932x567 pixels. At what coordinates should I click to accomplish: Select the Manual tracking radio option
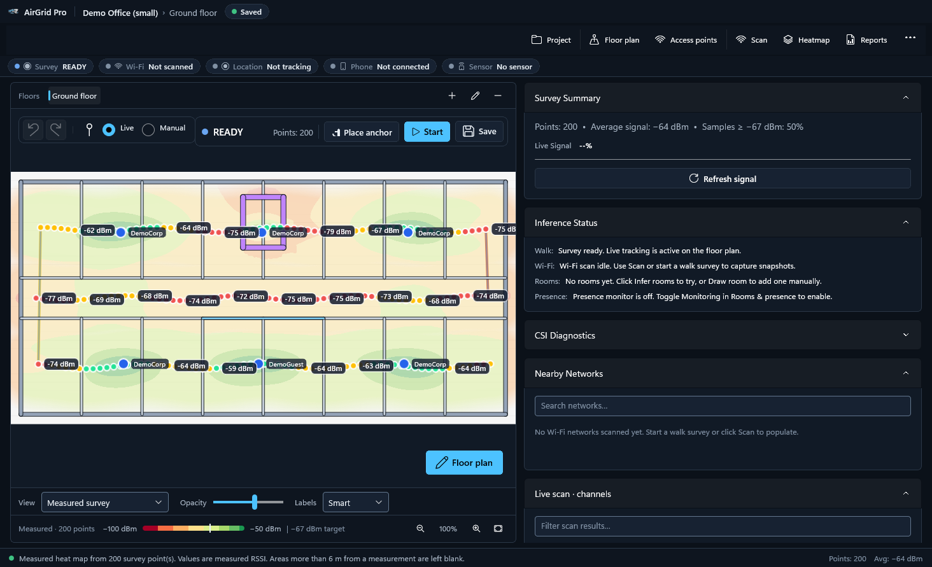(x=148, y=130)
